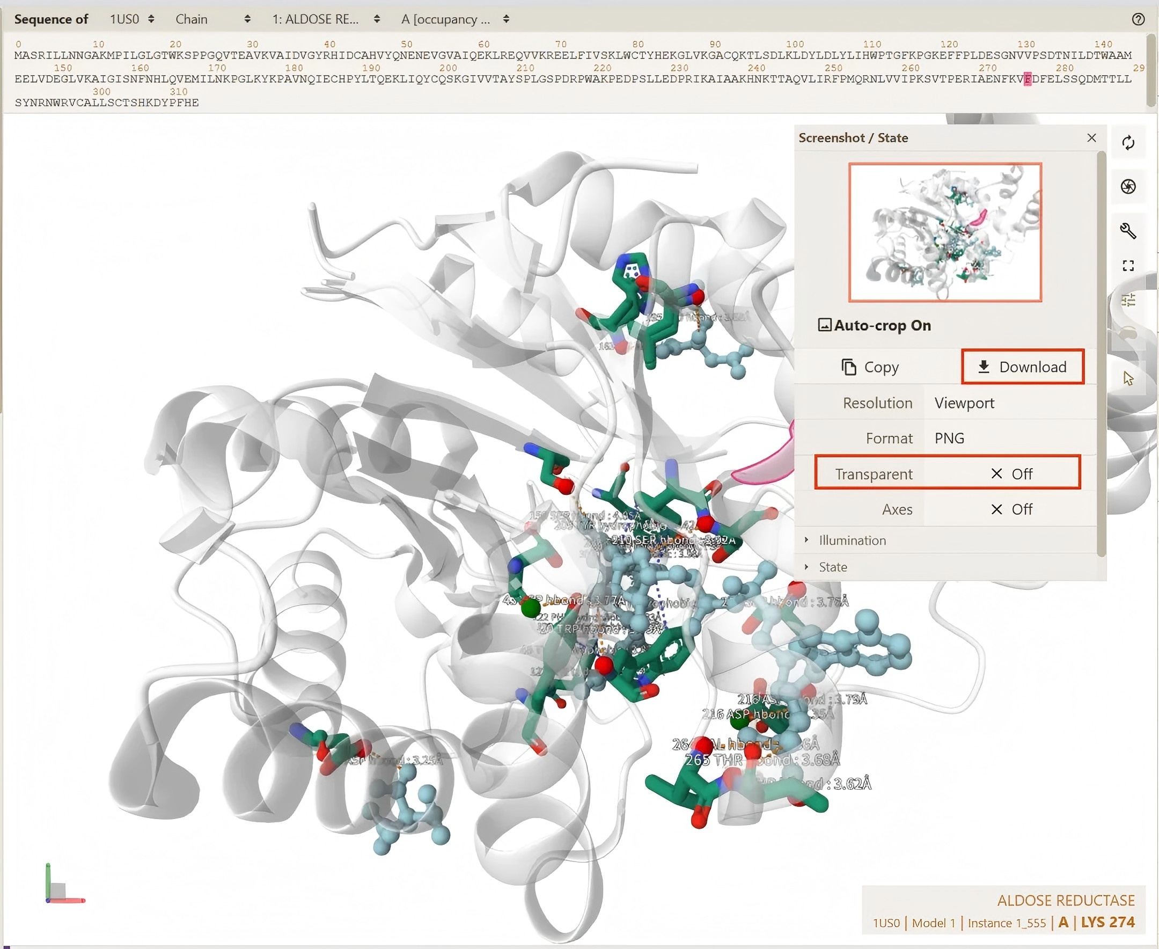Open settings sliders icon in sidebar

point(1128,300)
